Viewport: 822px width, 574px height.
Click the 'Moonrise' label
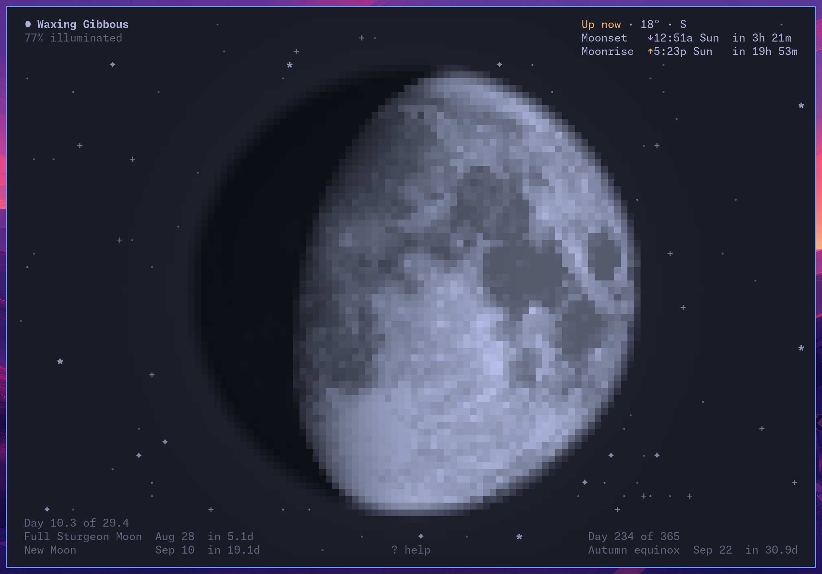pyautogui.click(x=608, y=51)
